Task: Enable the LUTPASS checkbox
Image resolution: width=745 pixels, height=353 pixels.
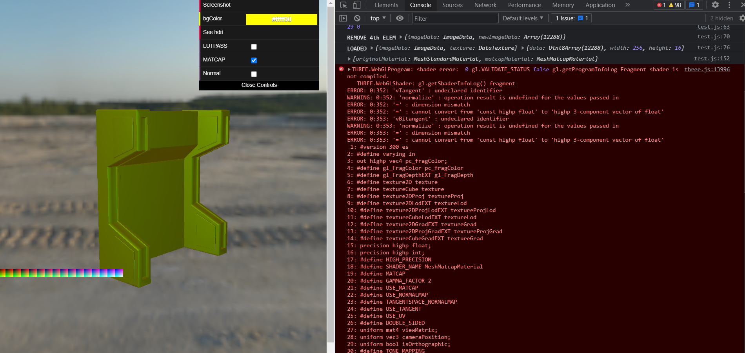Action: click(254, 47)
